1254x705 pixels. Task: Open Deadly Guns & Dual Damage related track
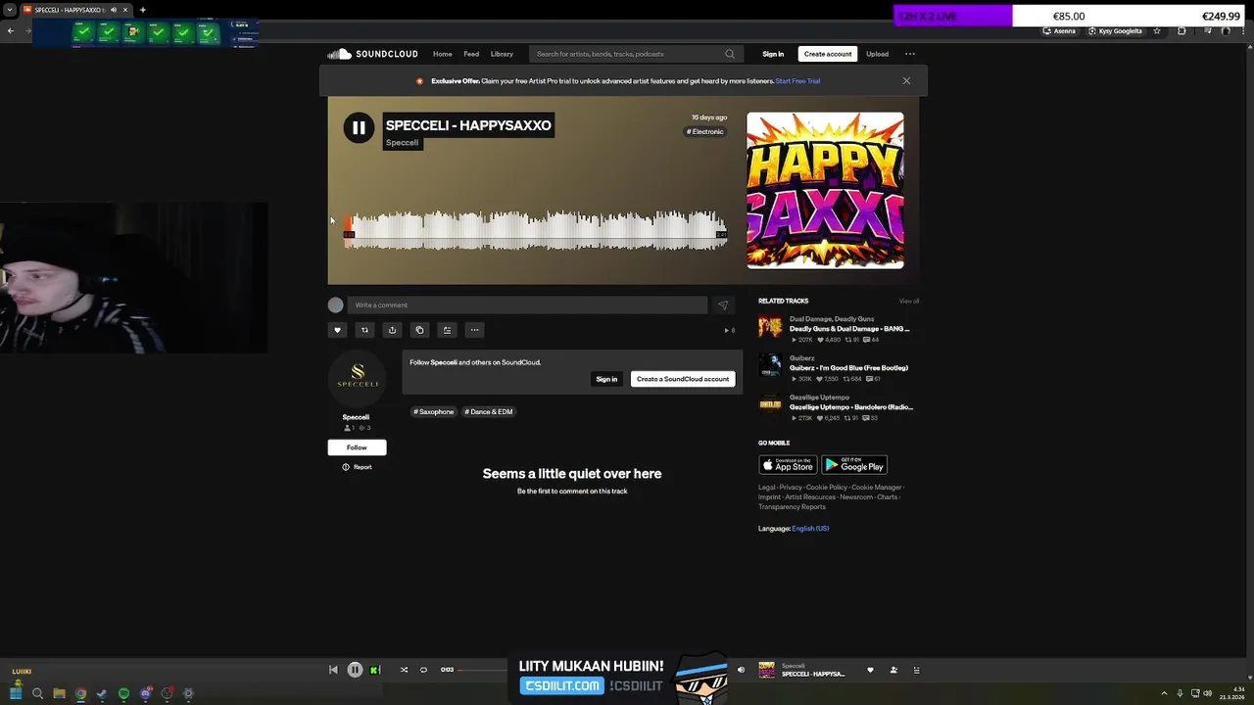[x=848, y=329]
